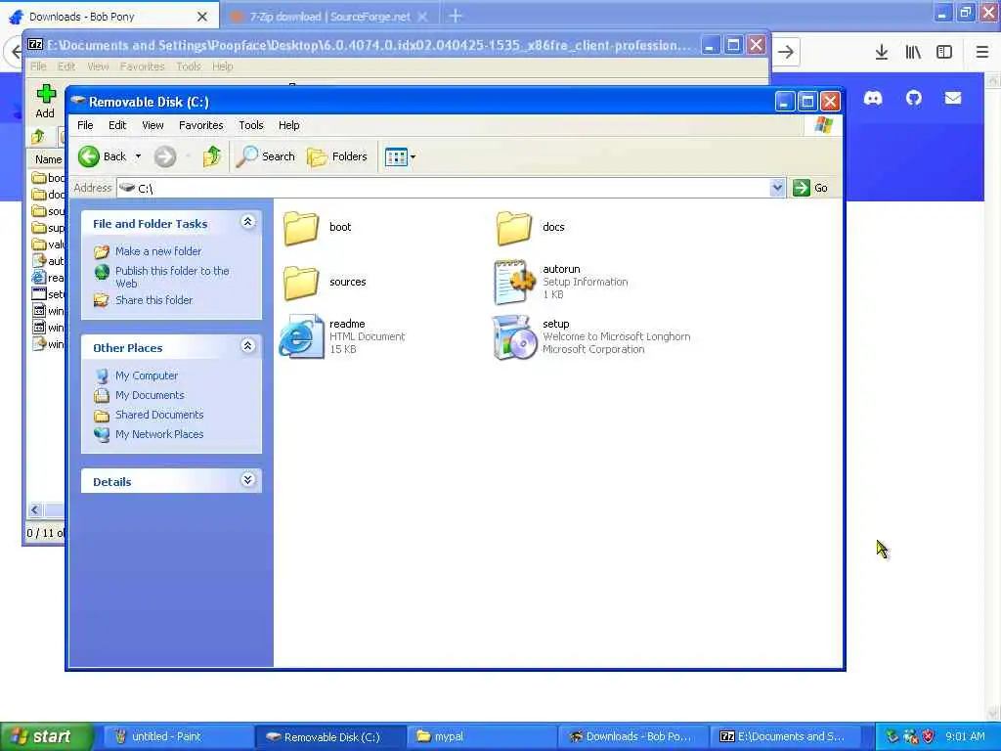Click Publish this folder to the Web
Viewport: 1001px width, 751px height.
[172, 277]
